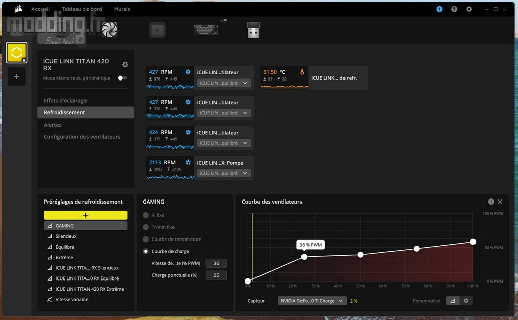The height and width of the screenshot is (320, 518).
Task: Switch to Effets d'éclairage section
Action: [x=85, y=100]
